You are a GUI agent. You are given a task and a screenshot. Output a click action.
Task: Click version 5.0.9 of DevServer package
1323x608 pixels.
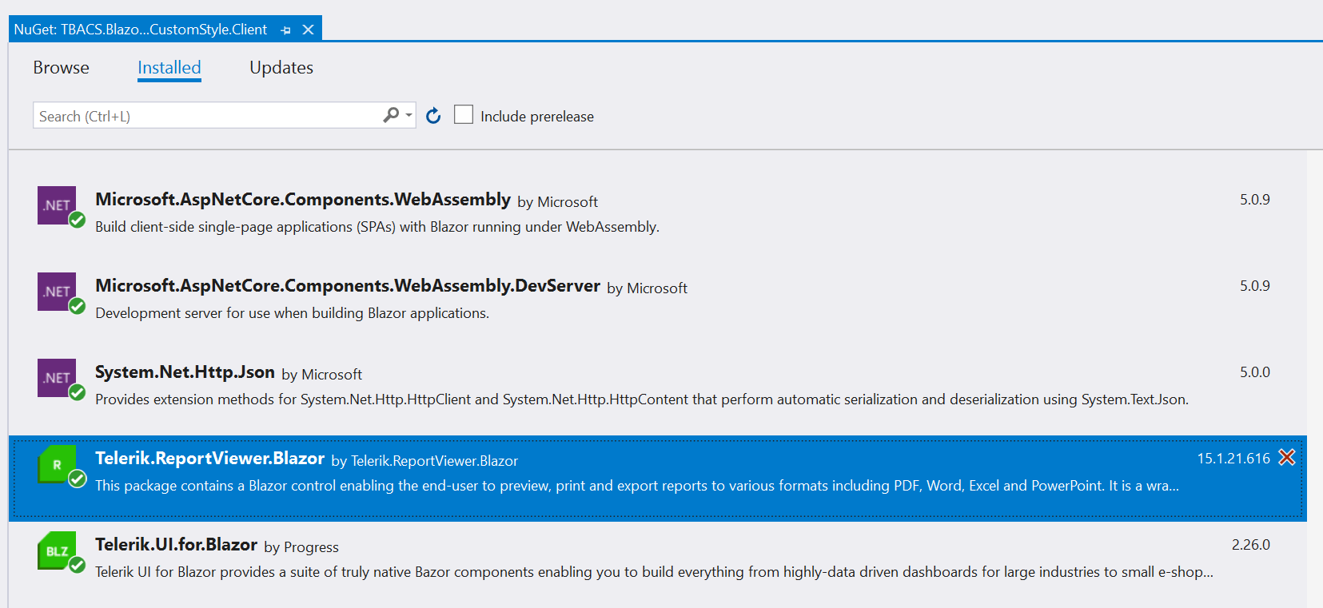point(1255,286)
